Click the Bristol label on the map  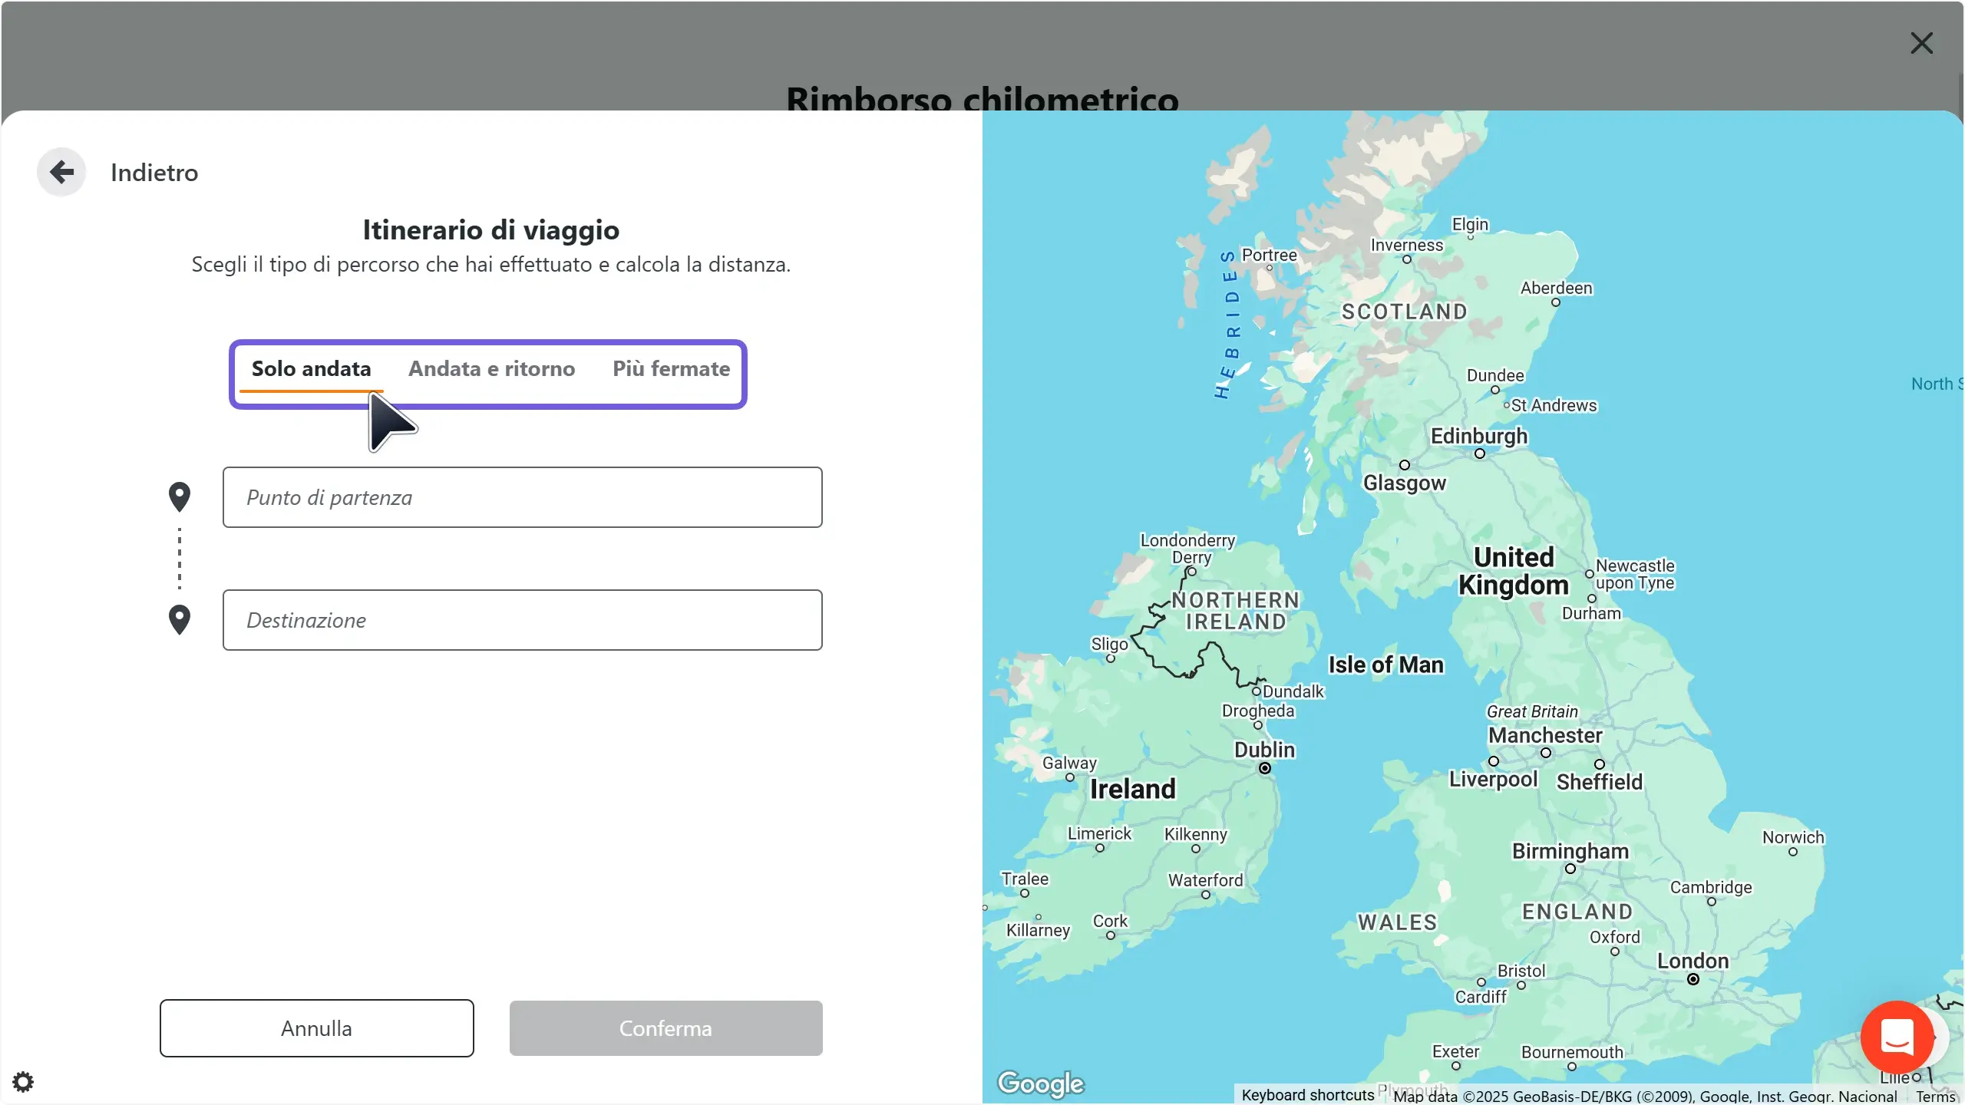[1521, 971]
